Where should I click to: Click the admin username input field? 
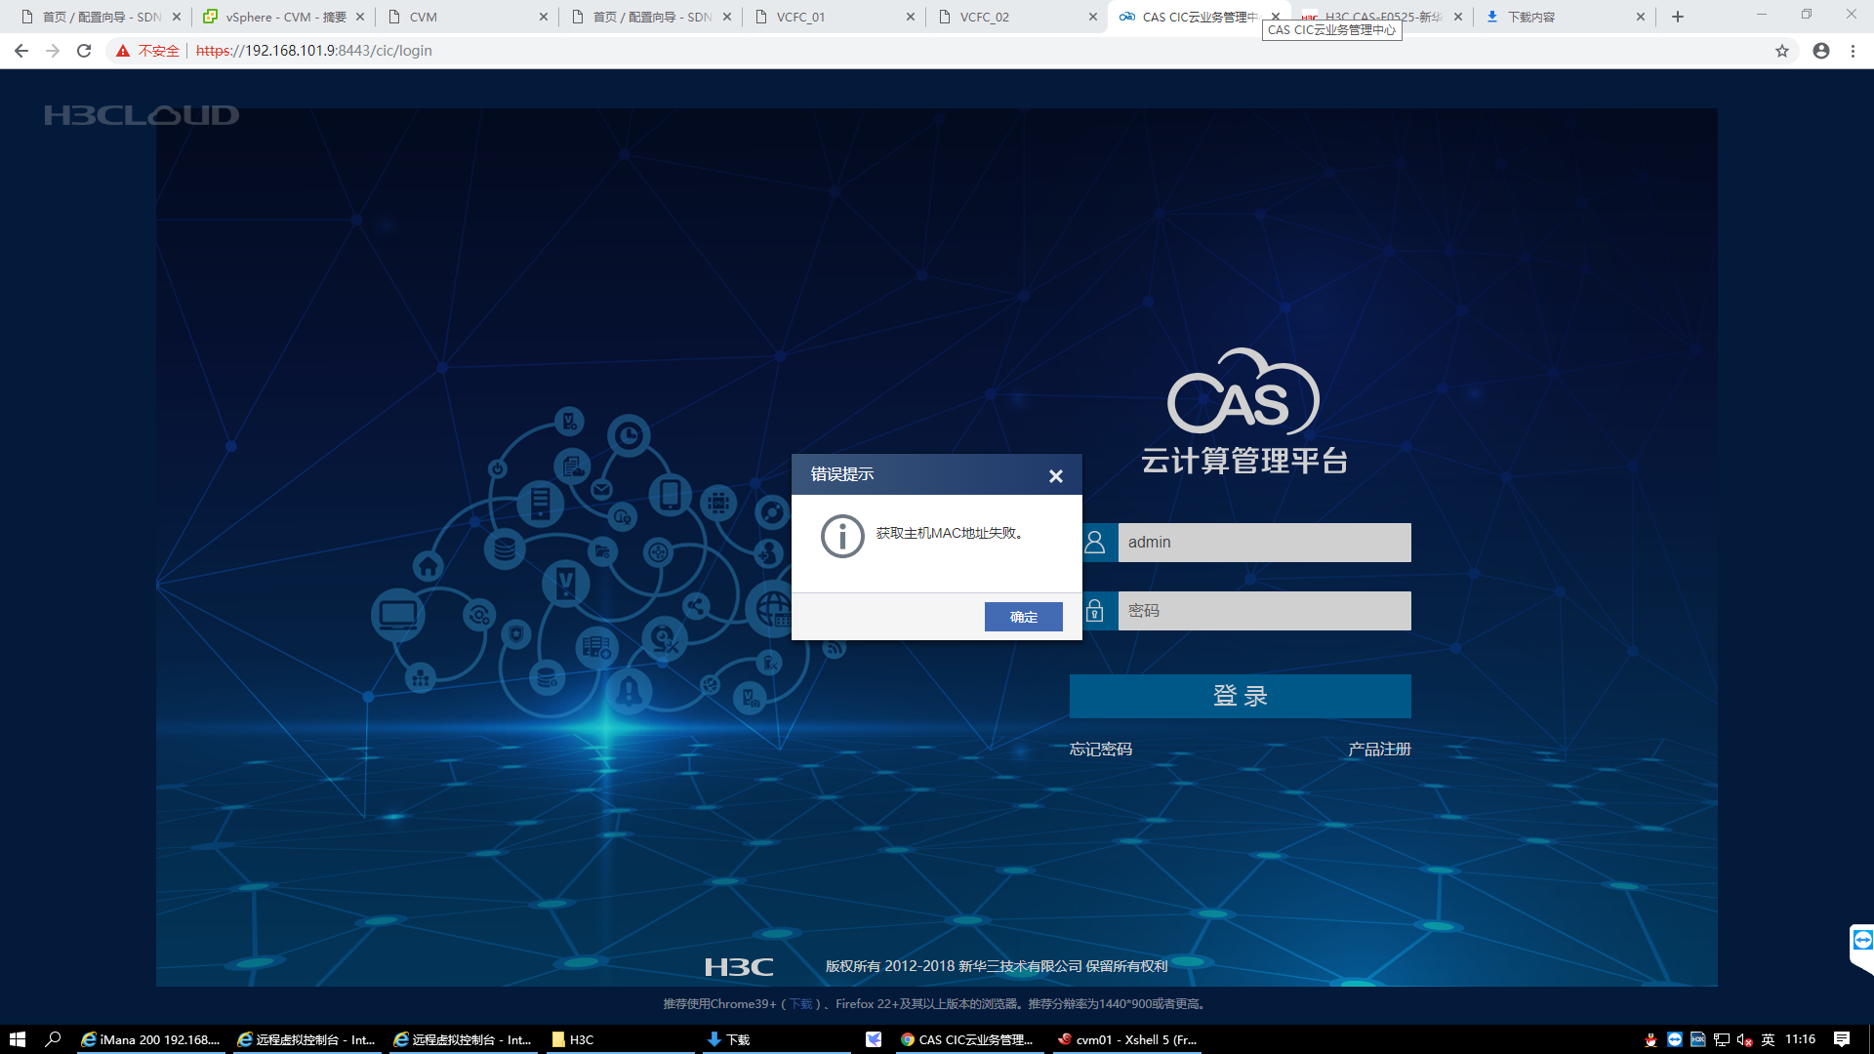click(1264, 543)
